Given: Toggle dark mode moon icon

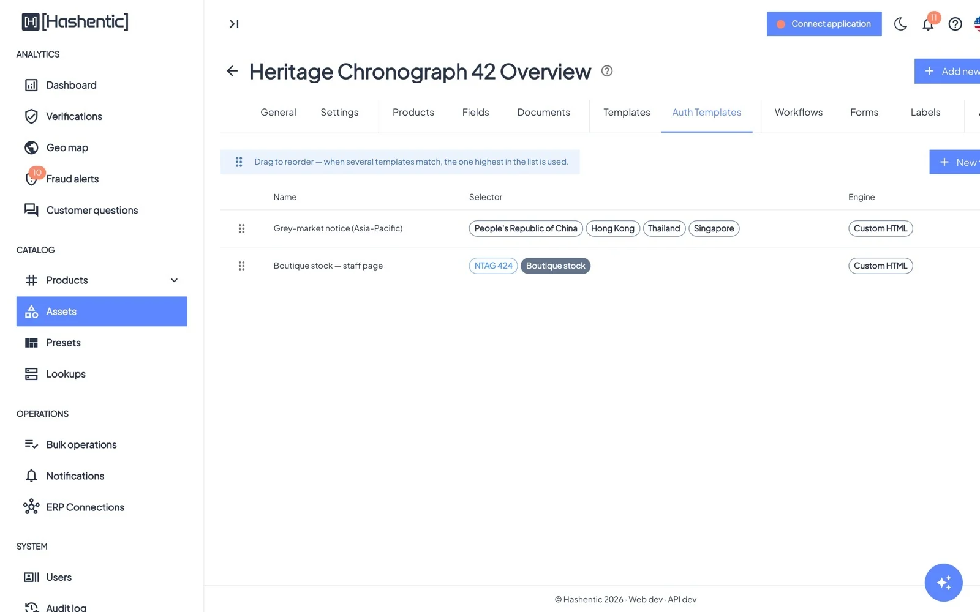Looking at the screenshot, I should (x=900, y=24).
